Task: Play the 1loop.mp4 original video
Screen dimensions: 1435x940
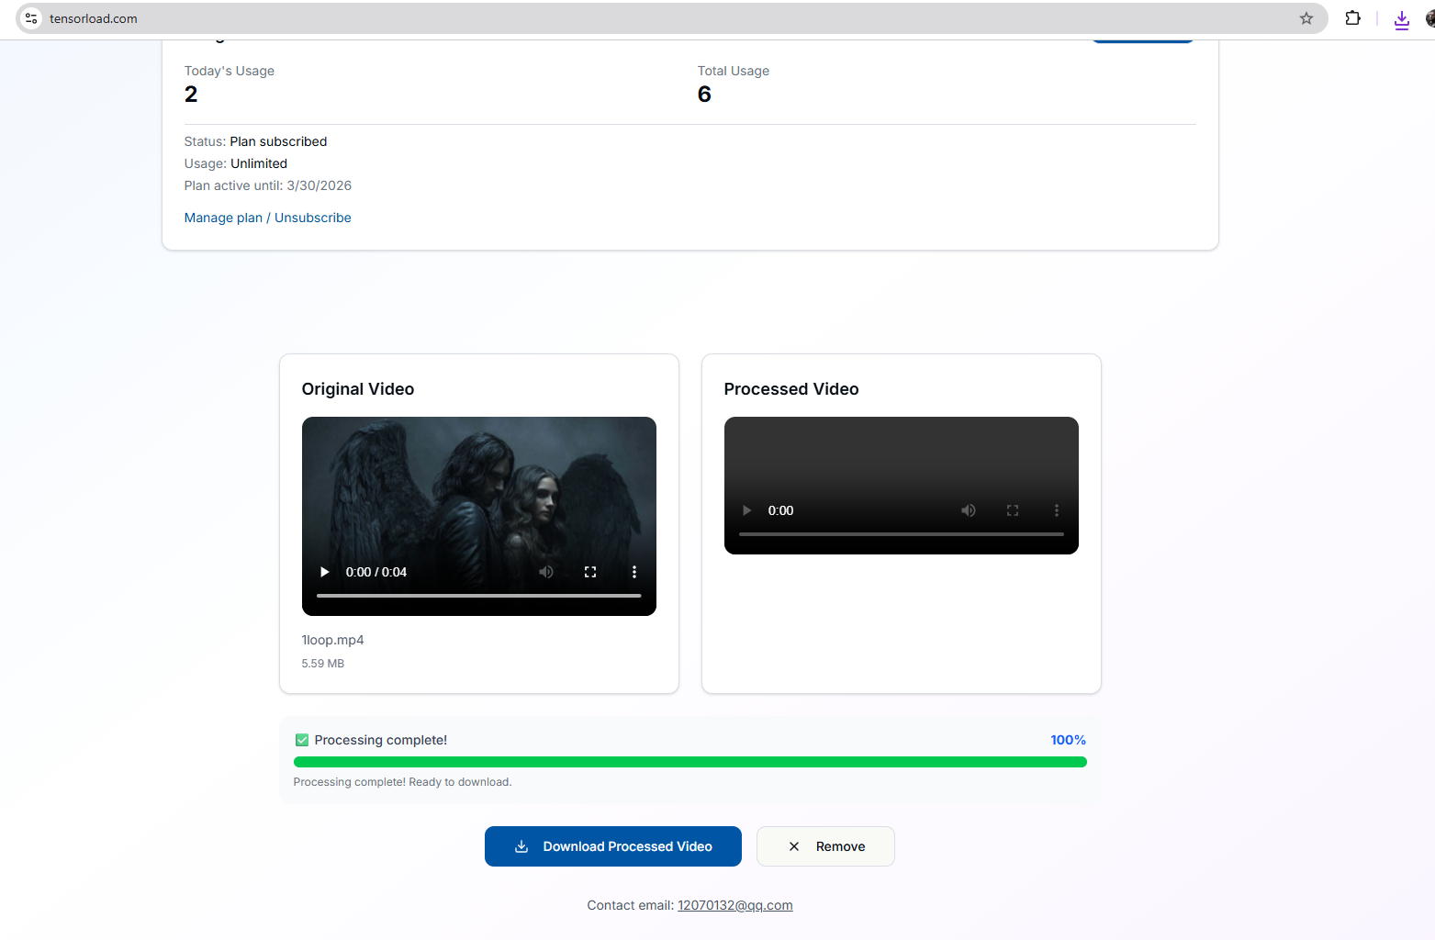Action: (x=324, y=571)
